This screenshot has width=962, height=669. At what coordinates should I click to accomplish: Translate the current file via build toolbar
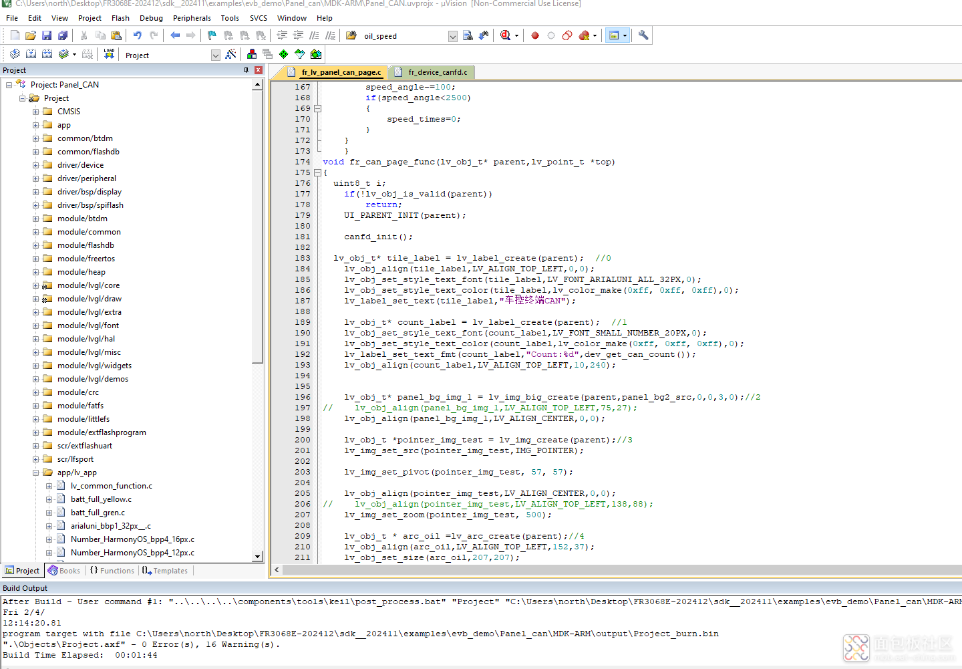coord(15,54)
